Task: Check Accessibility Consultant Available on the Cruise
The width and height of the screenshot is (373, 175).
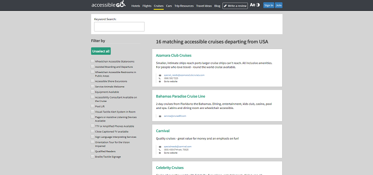Action: coord(93,97)
